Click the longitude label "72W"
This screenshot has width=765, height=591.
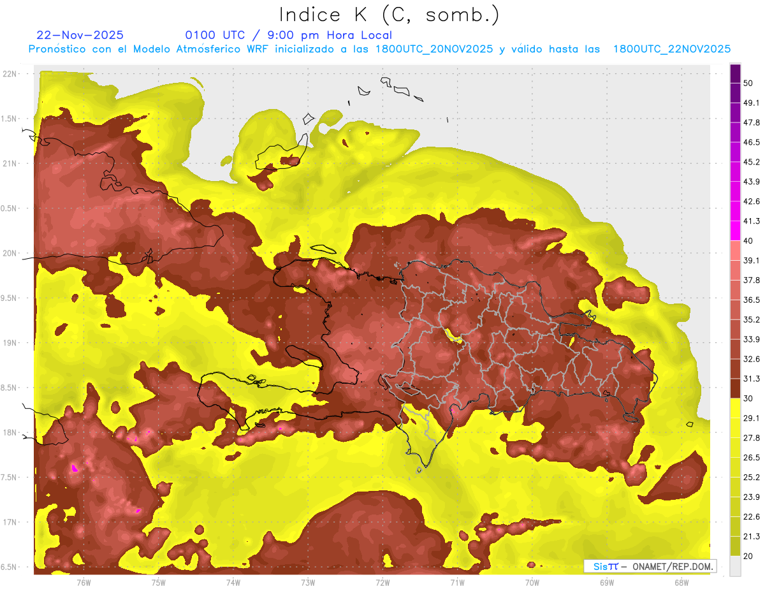tap(382, 582)
